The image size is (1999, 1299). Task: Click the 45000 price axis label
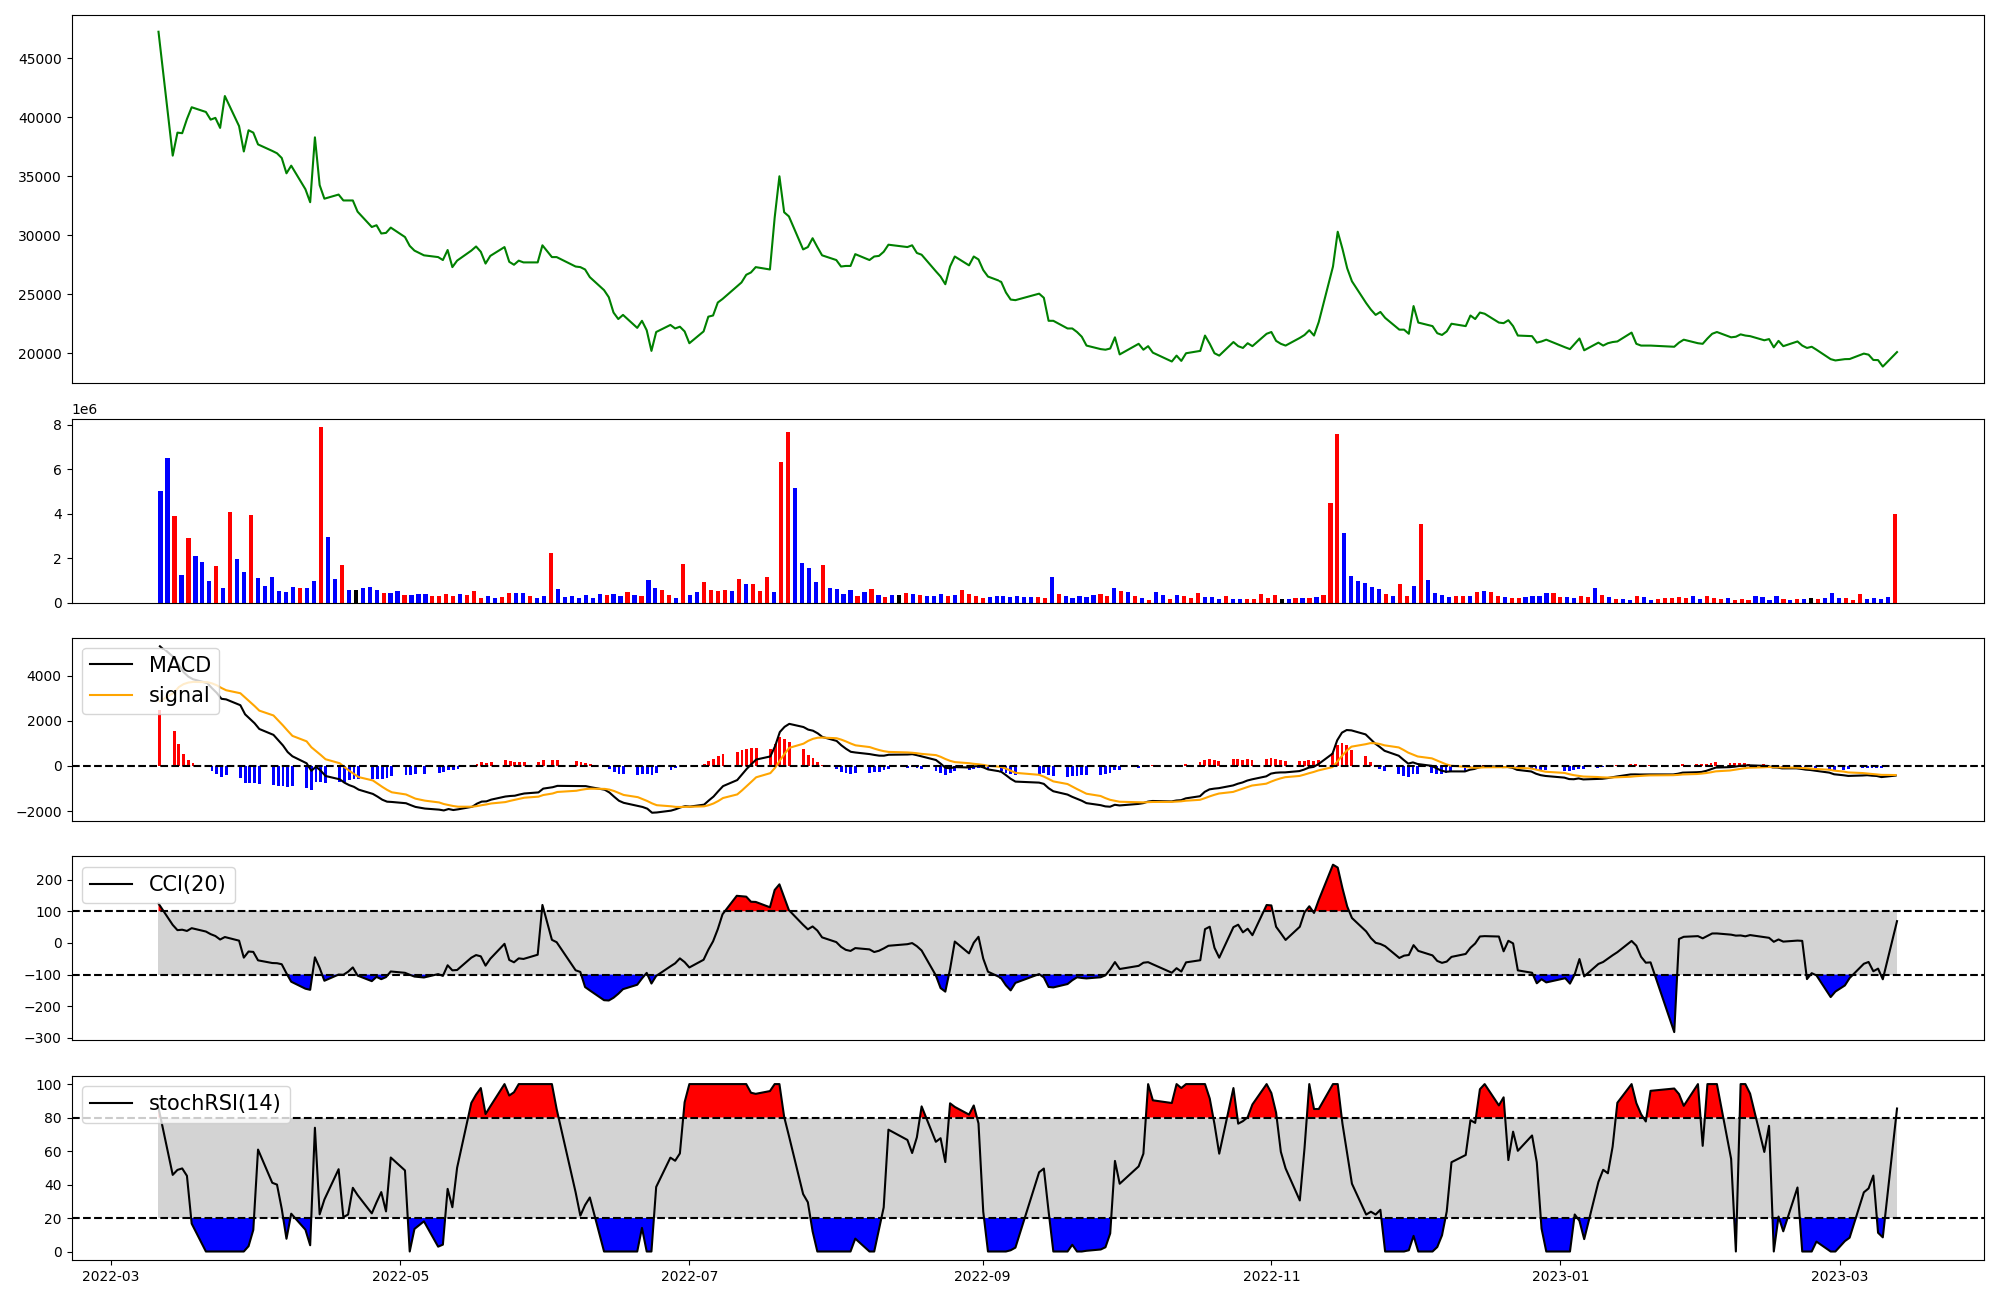pos(40,59)
